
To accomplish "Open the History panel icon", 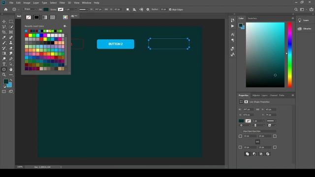I will (x=232, y=20).
